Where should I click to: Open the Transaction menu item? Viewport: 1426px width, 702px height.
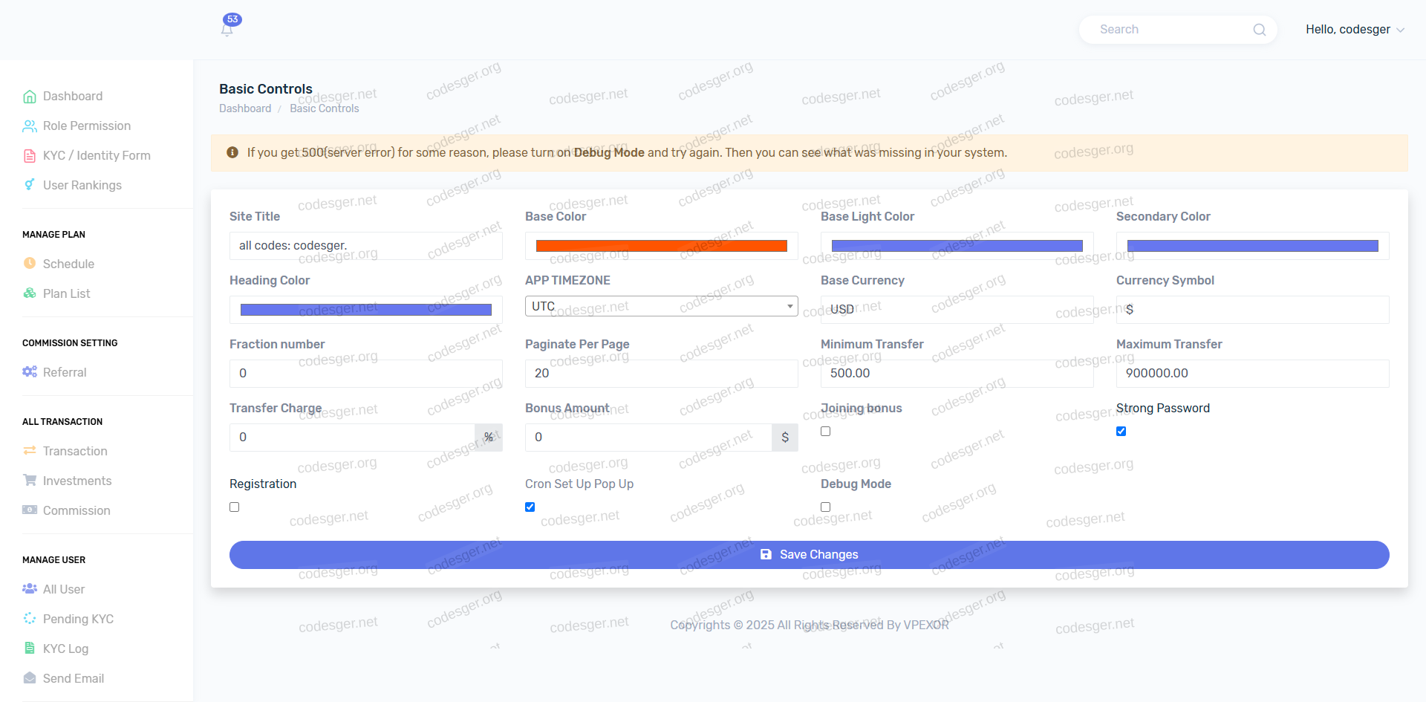(x=75, y=451)
